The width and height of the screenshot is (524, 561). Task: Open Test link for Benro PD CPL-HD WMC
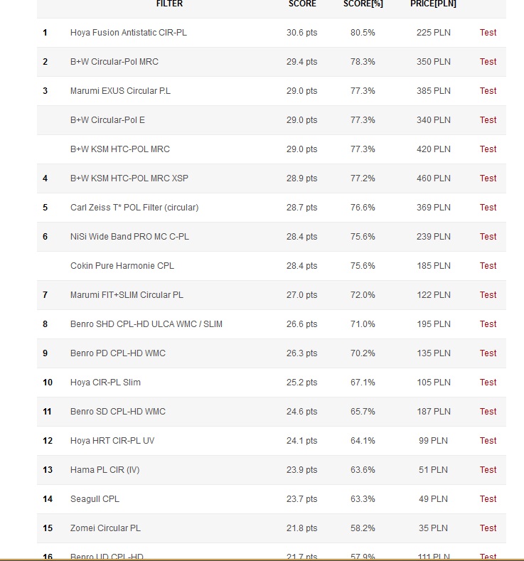(x=488, y=353)
